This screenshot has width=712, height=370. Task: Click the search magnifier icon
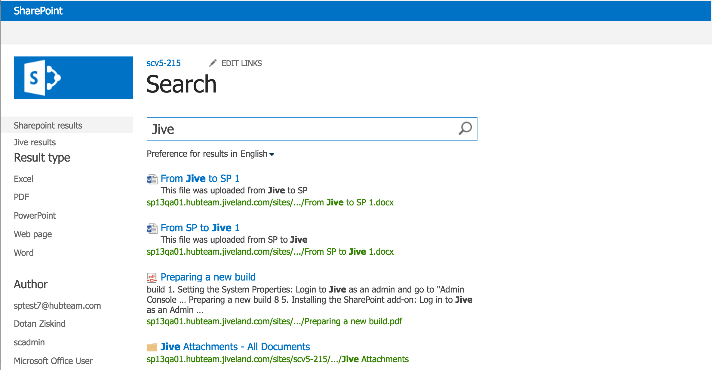point(465,129)
